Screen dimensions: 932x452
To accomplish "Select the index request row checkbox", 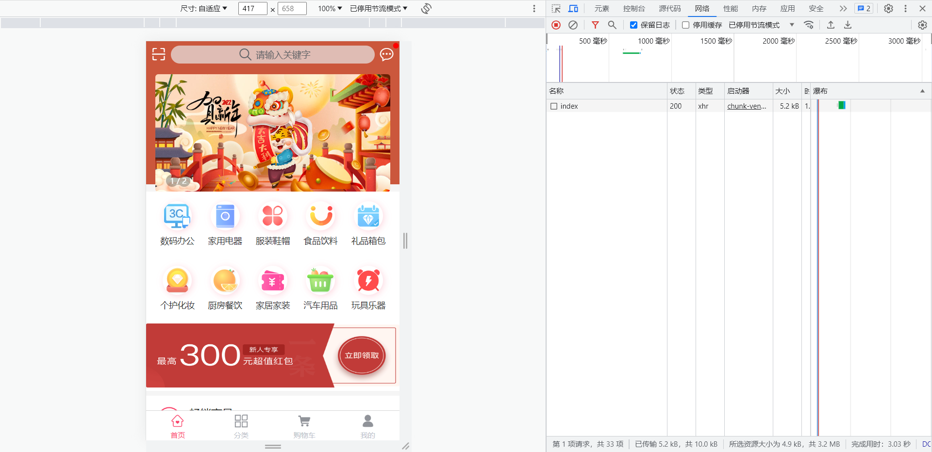I will click(x=554, y=106).
